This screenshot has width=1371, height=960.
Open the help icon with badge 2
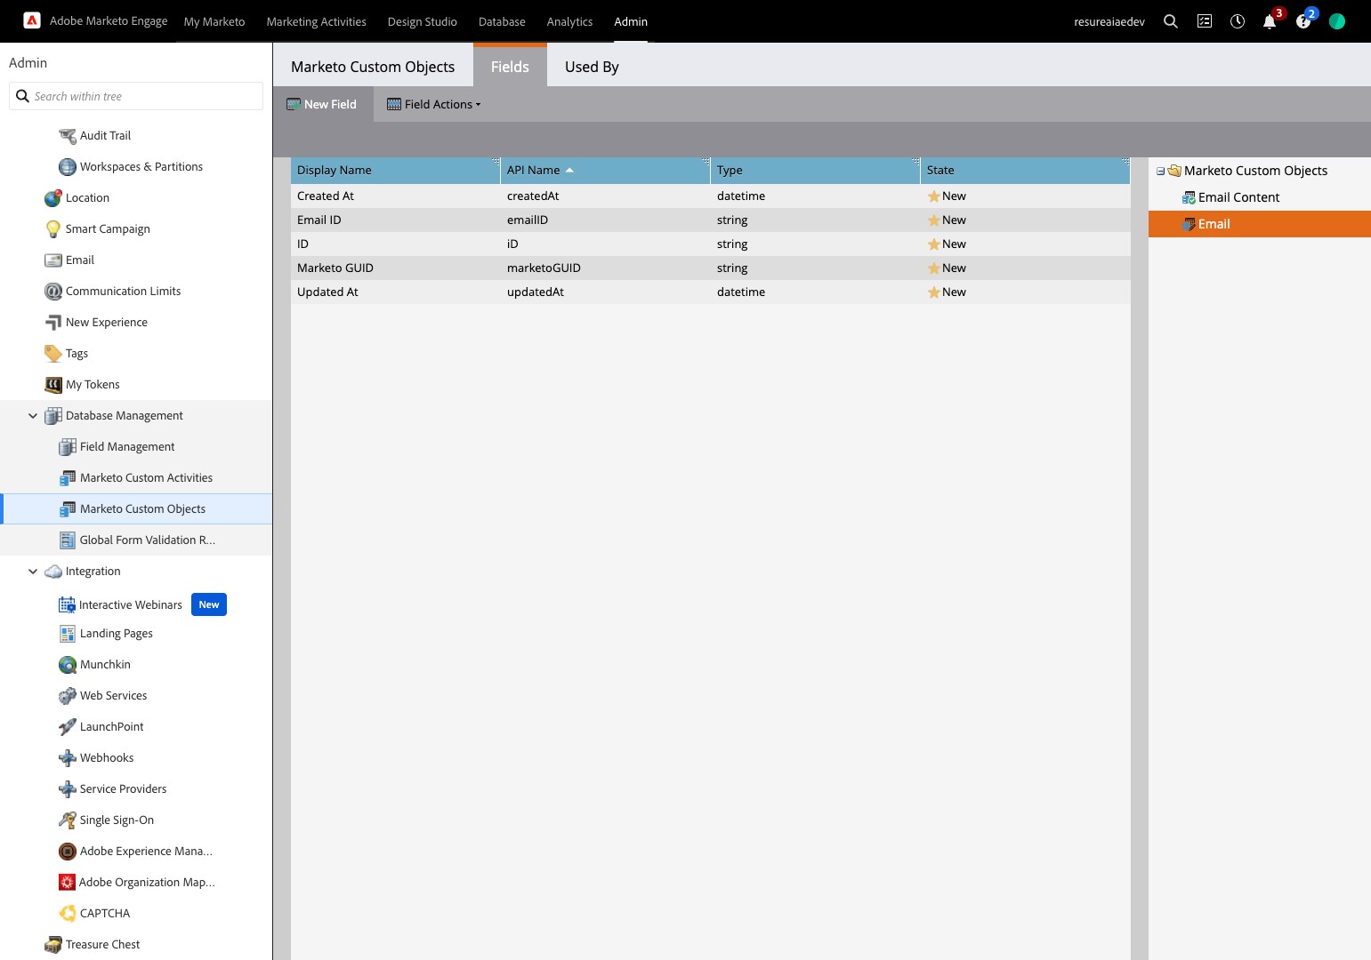(x=1303, y=21)
